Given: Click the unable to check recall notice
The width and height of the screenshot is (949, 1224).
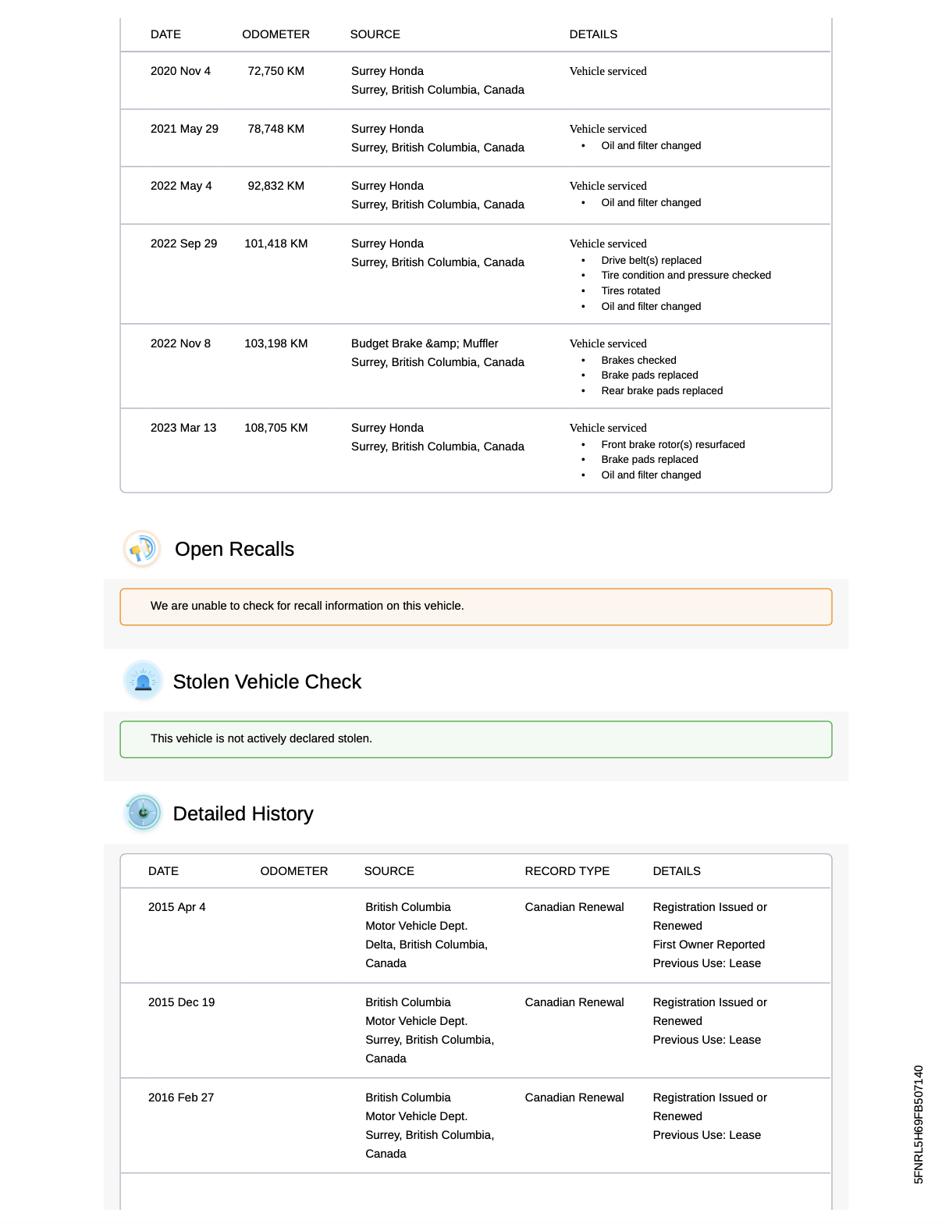Looking at the screenshot, I should pos(307,607).
